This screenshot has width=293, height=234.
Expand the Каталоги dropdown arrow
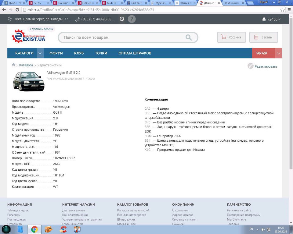tap(40, 53)
